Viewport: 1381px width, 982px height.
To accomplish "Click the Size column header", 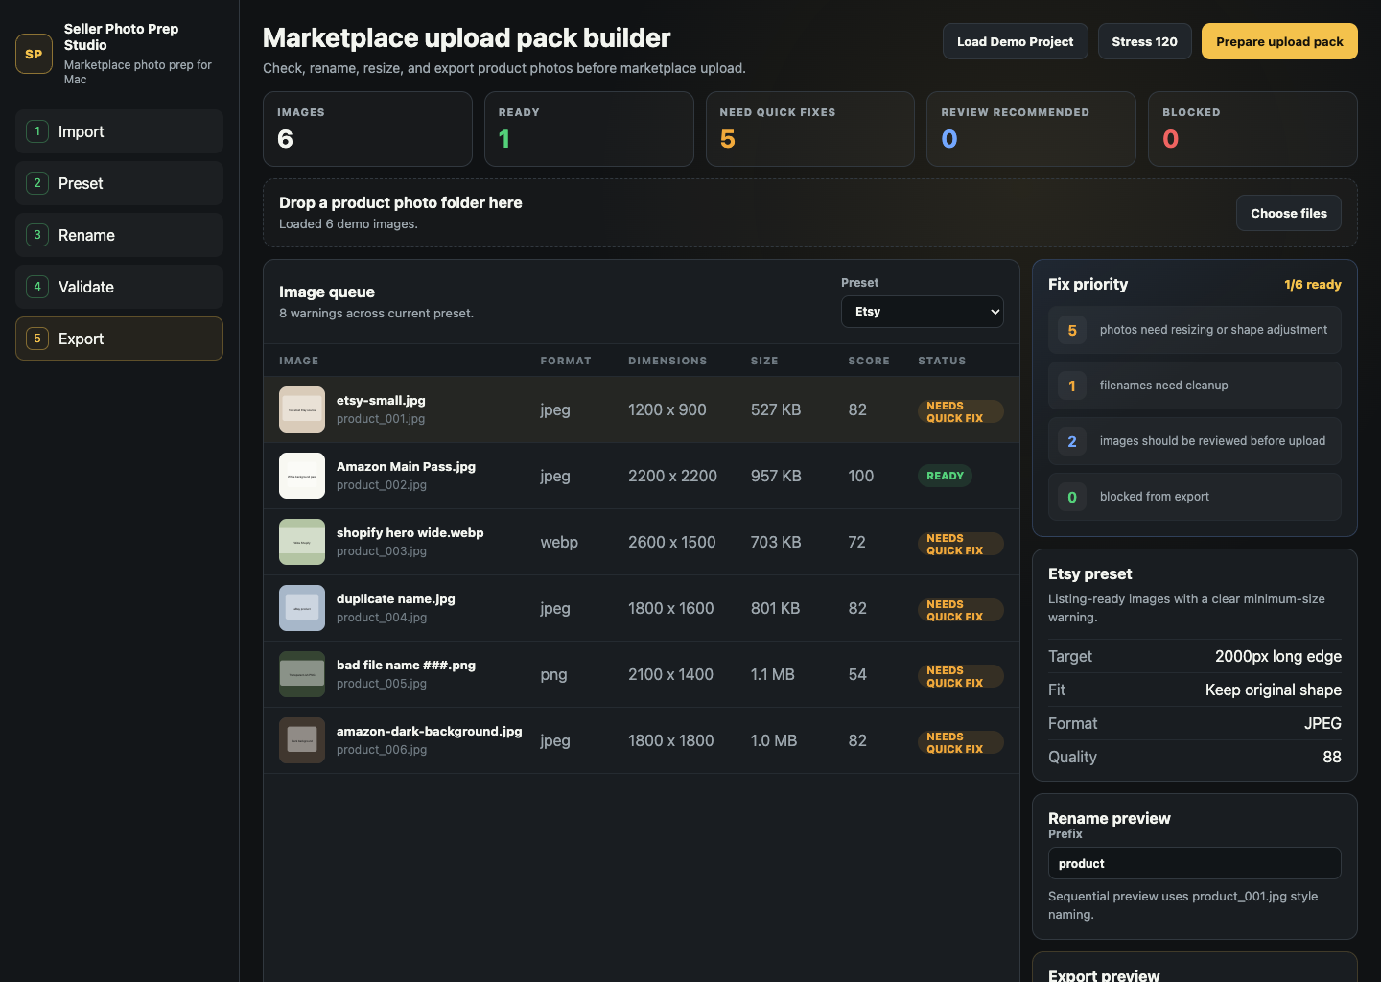I will click(764, 361).
